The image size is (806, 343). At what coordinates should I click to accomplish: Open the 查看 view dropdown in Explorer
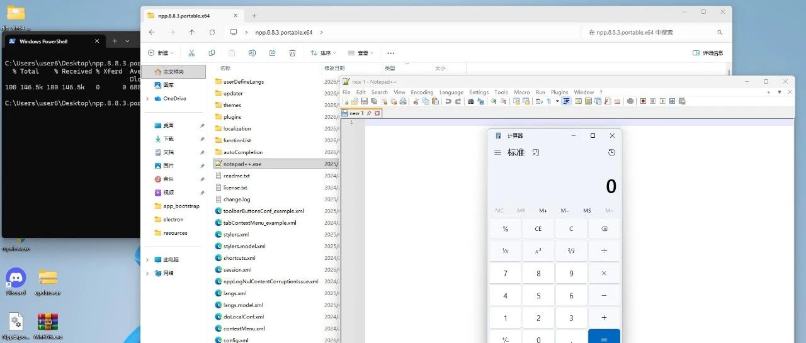(361, 53)
